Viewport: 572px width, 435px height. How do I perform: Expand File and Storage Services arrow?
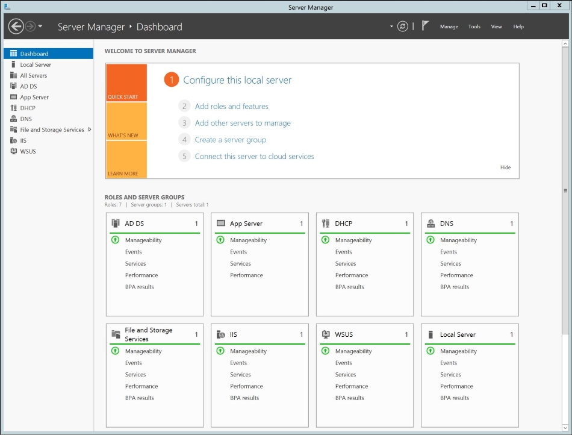coord(90,130)
